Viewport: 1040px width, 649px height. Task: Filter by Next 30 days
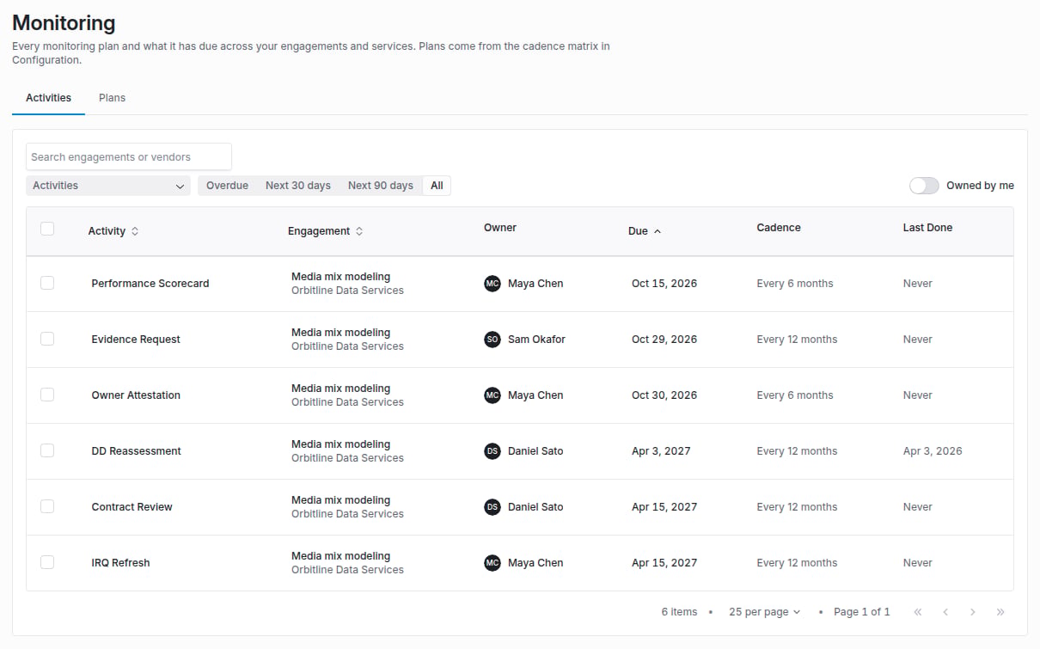pyautogui.click(x=298, y=186)
